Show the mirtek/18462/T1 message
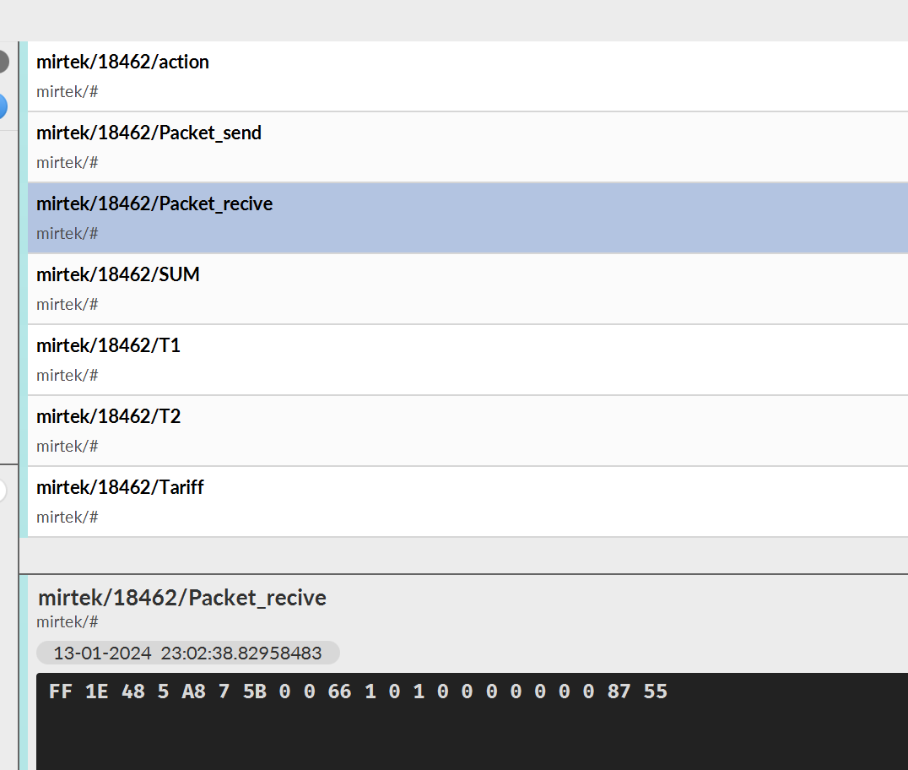The image size is (908, 770). [x=422, y=359]
